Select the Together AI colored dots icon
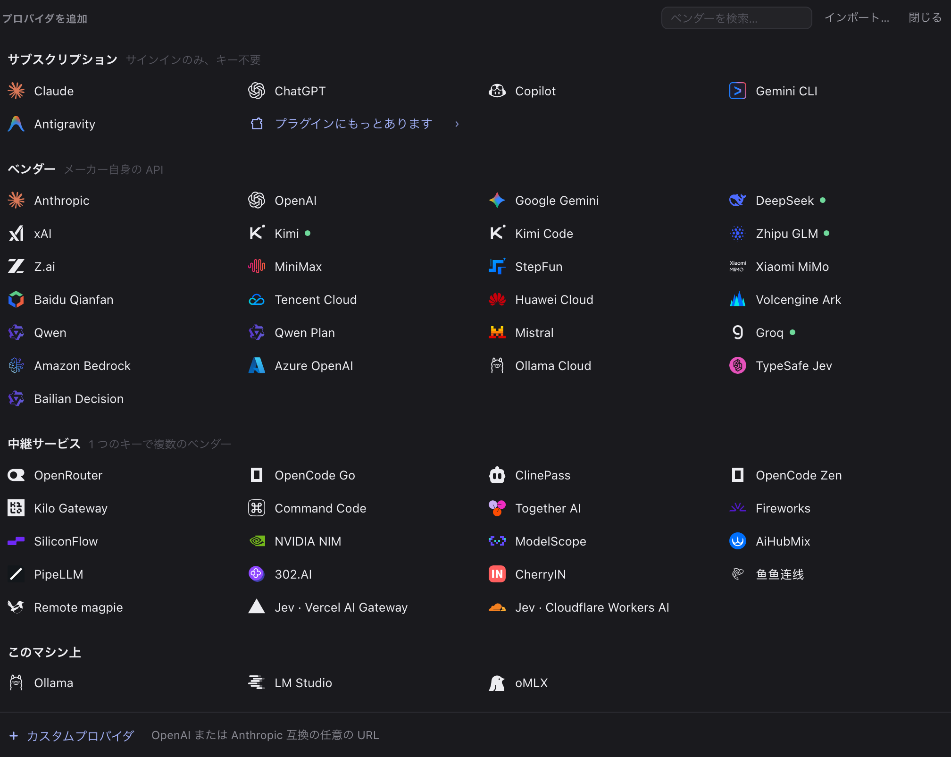The height and width of the screenshot is (757, 951). pyautogui.click(x=497, y=508)
